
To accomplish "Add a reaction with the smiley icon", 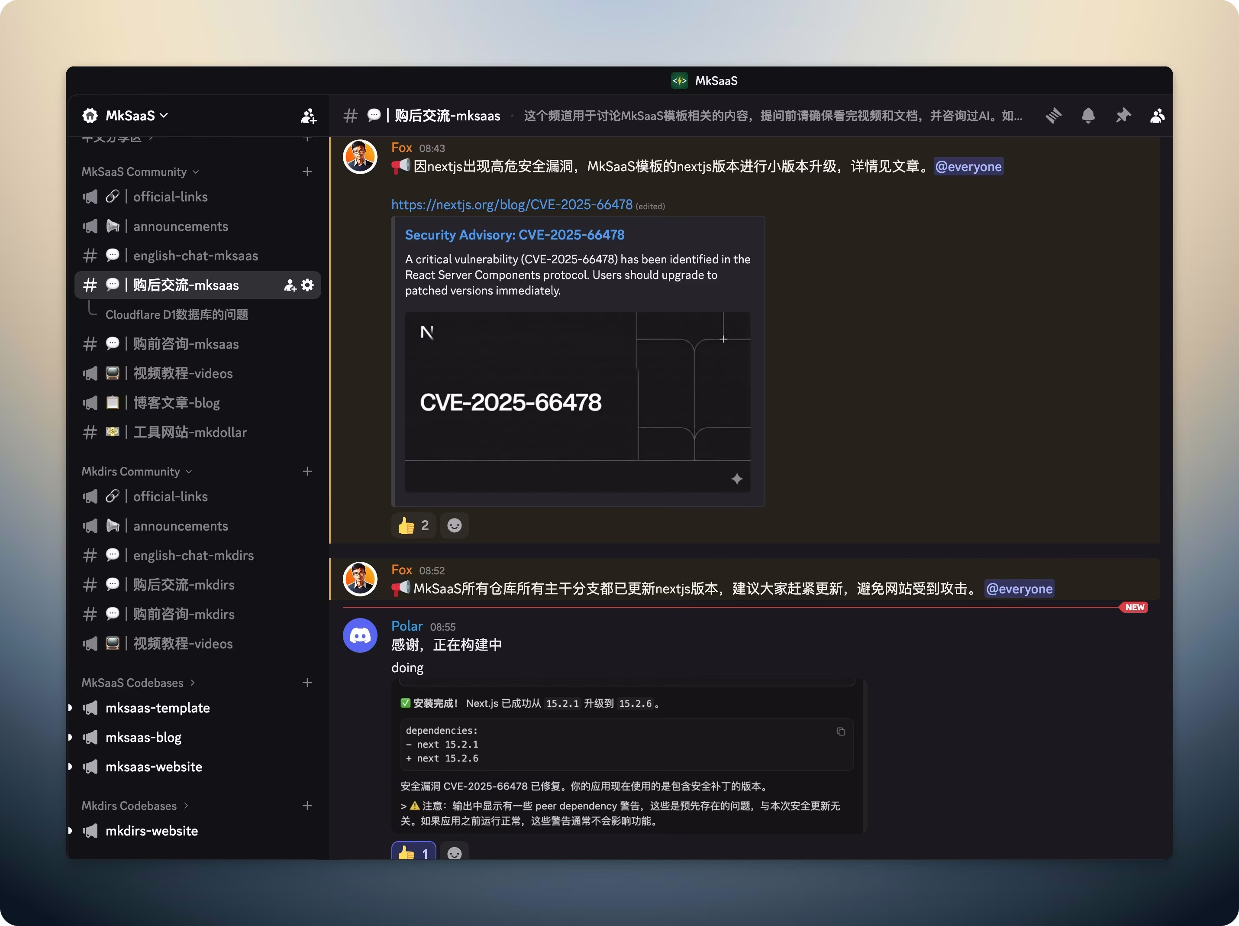I will [454, 525].
